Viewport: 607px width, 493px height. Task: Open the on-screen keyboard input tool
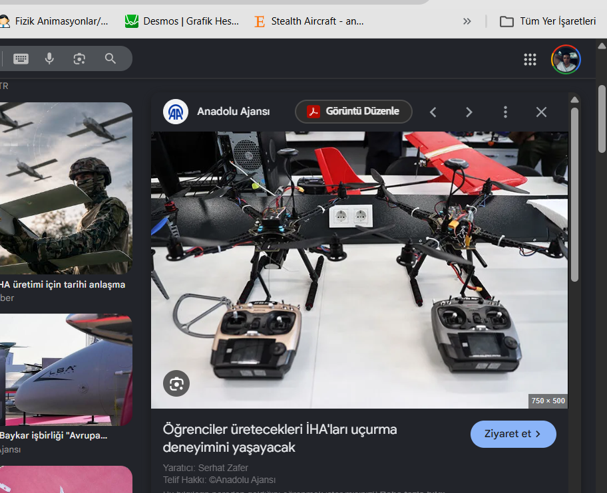[21, 58]
